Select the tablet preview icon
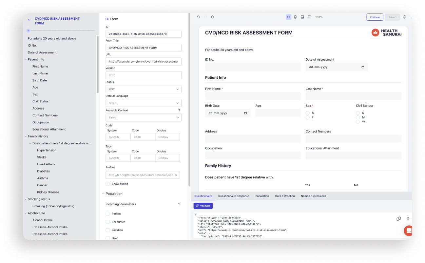This screenshot has width=425, height=263. 302,17
